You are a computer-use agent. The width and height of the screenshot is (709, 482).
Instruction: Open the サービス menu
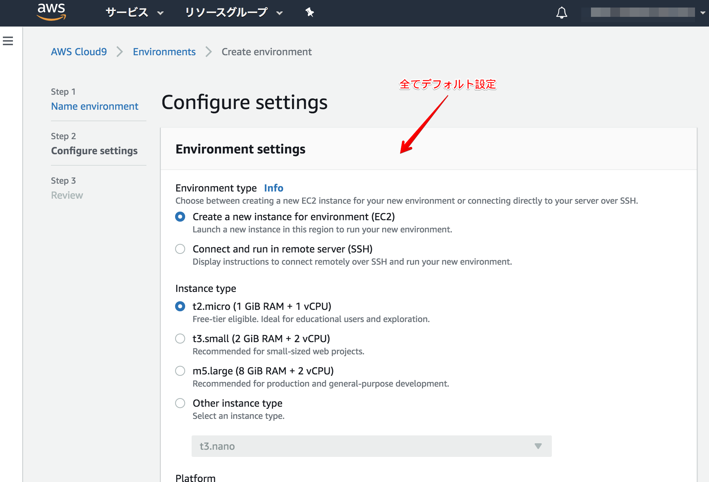coord(135,13)
